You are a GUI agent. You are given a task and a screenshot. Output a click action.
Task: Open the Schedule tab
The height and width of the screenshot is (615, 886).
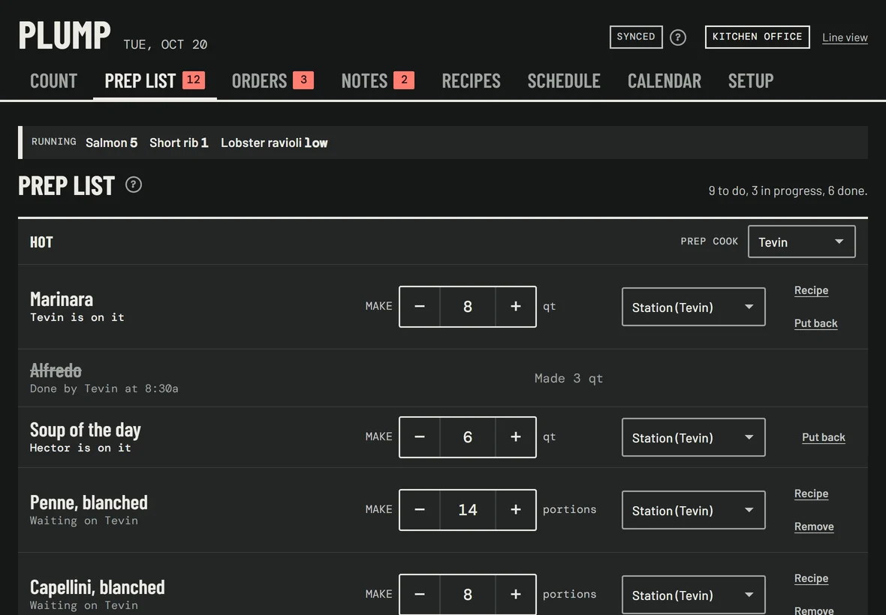(564, 81)
